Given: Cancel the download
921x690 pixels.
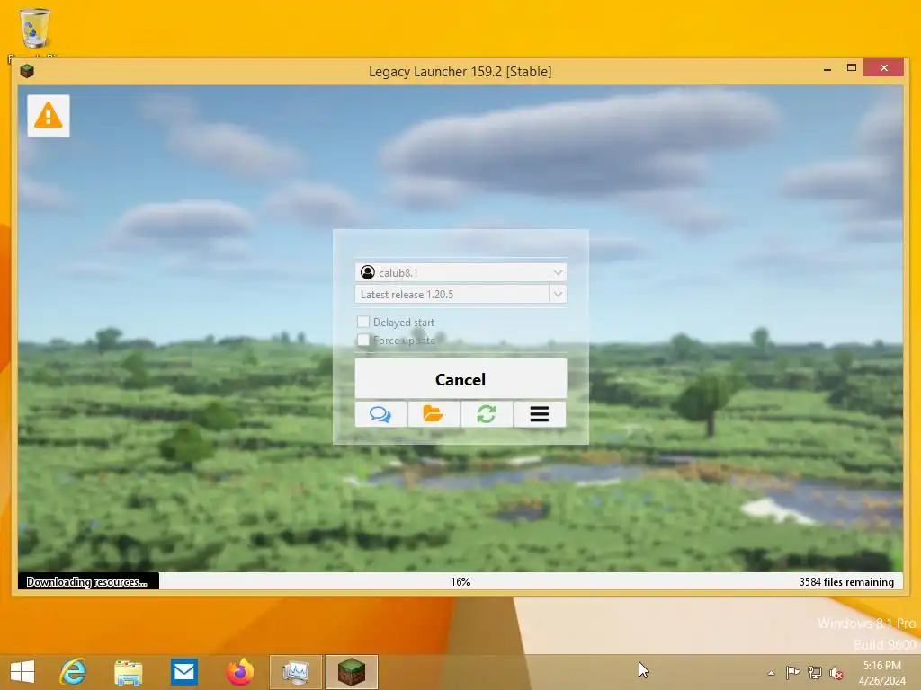Looking at the screenshot, I should [x=460, y=379].
